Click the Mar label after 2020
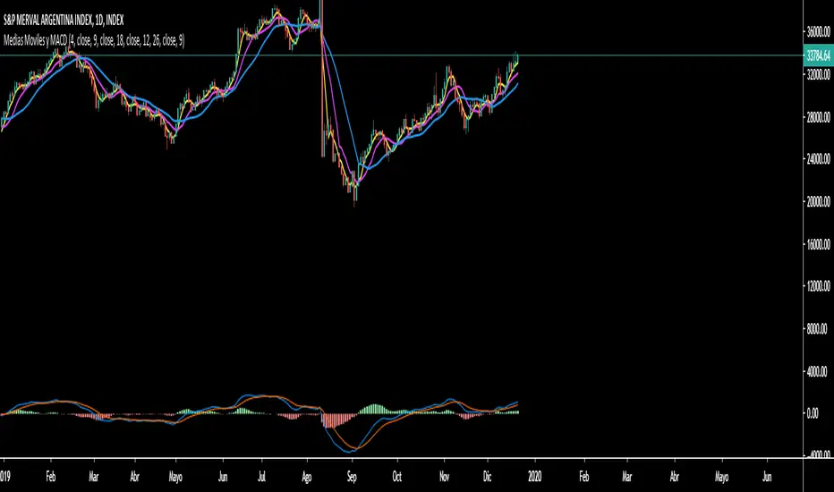Screen dimensions: 834x492 point(627,477)
